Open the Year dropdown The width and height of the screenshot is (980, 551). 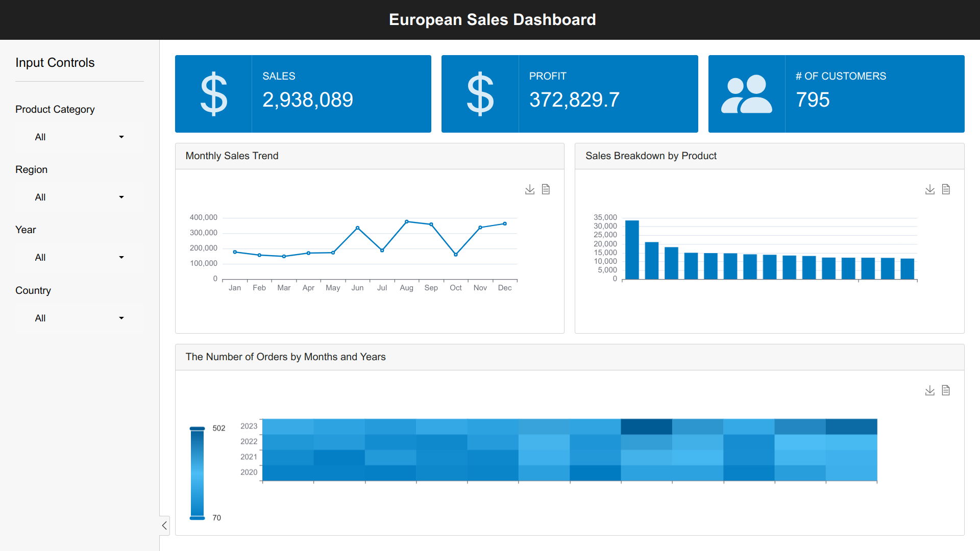click(x=79, y=257)
